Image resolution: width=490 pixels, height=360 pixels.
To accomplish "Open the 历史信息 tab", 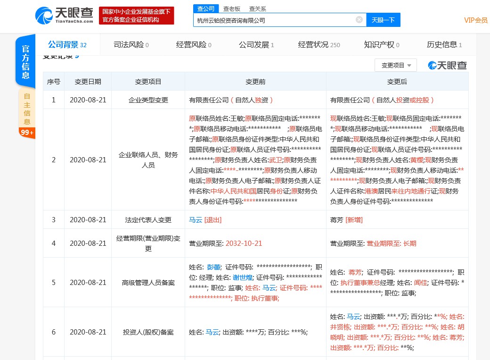I will (444, 45).
